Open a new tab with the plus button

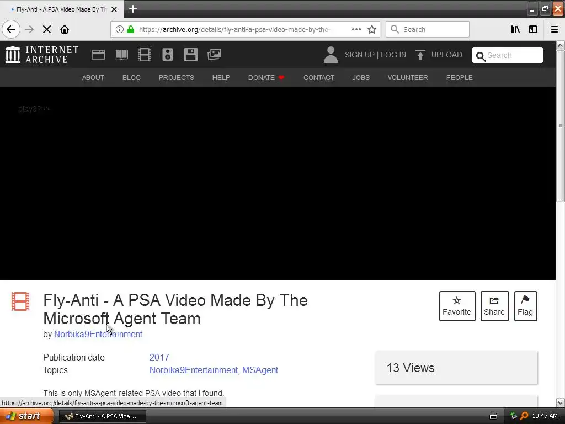click(133, 9)
